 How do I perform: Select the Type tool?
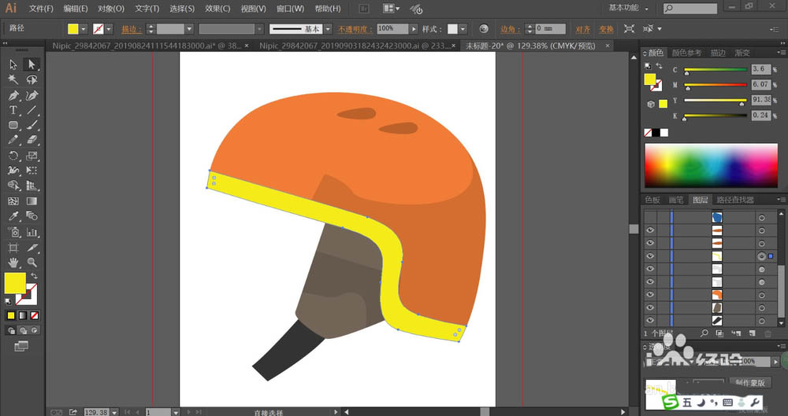tap(13, 110)
